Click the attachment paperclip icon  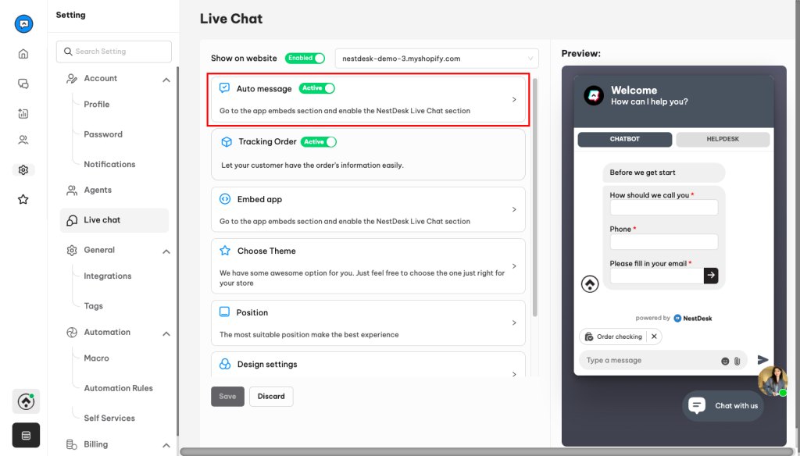[x=737, y=361]
